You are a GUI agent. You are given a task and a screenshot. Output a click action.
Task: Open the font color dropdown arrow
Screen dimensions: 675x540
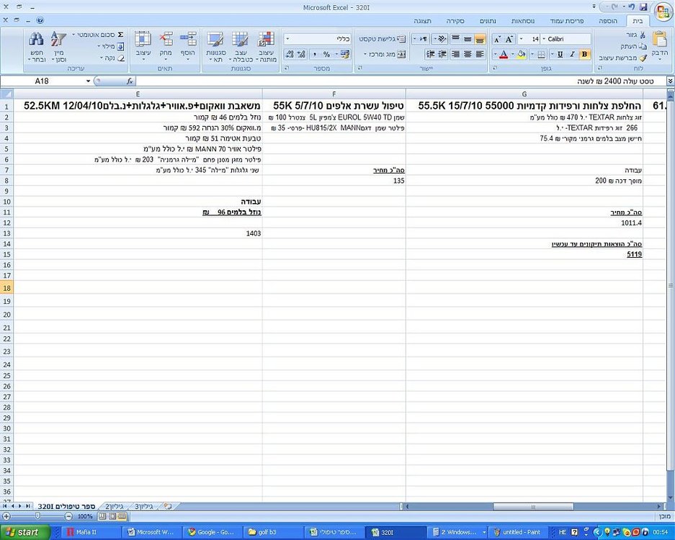(x=495, y=54)
